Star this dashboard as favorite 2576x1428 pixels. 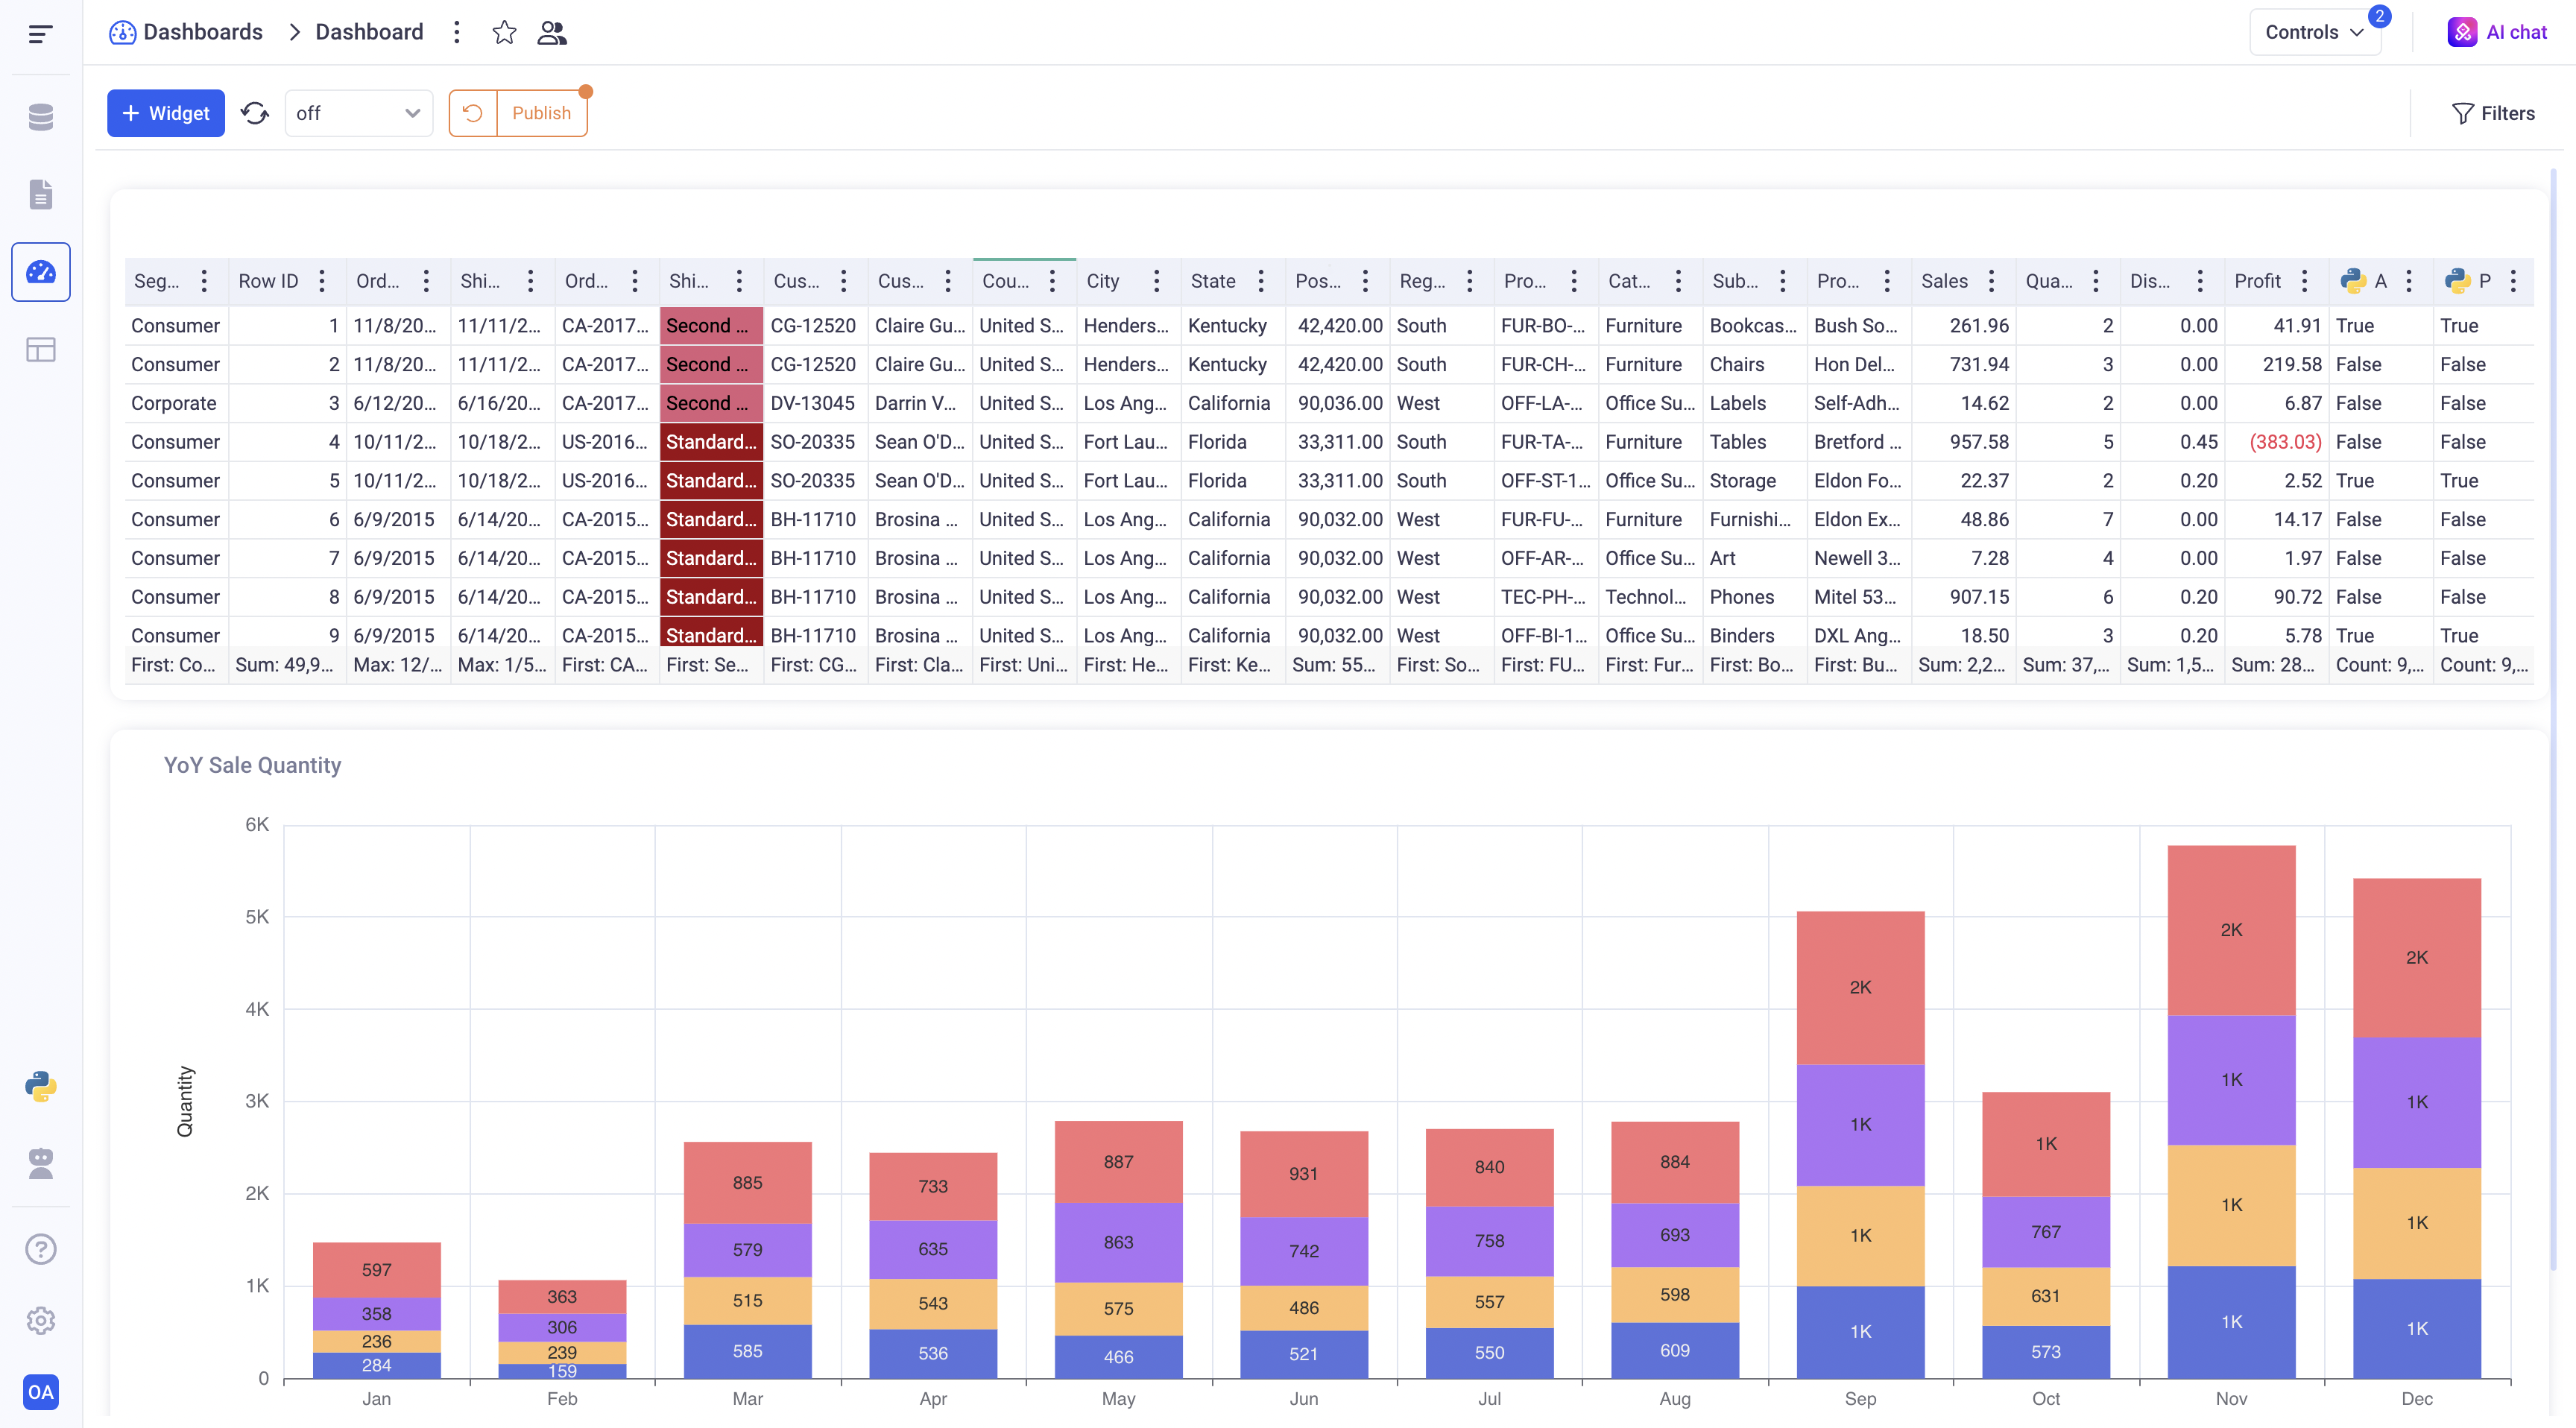pos(504,32)
